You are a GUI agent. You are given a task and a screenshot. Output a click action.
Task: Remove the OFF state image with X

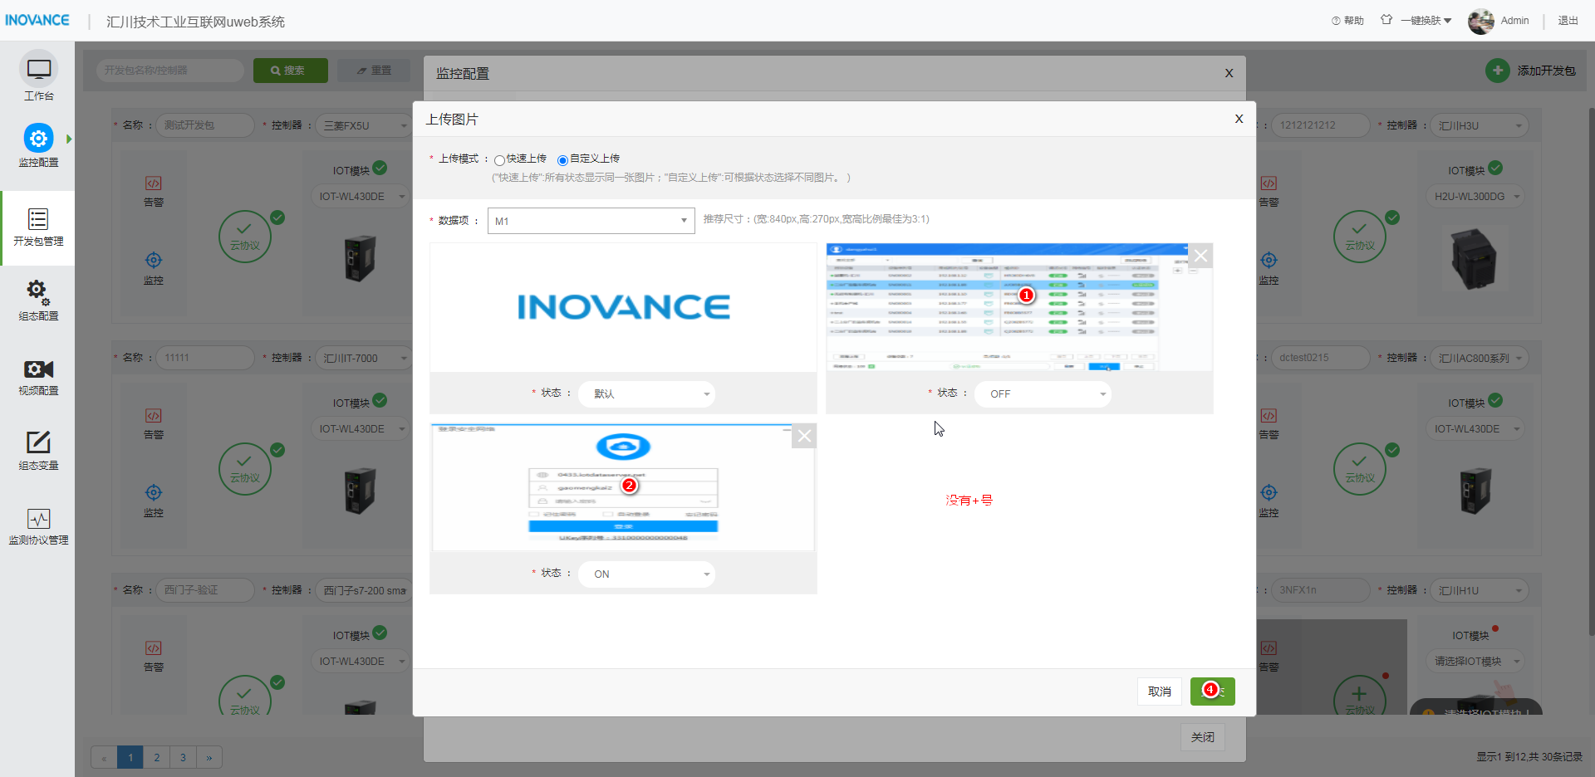1200,256
